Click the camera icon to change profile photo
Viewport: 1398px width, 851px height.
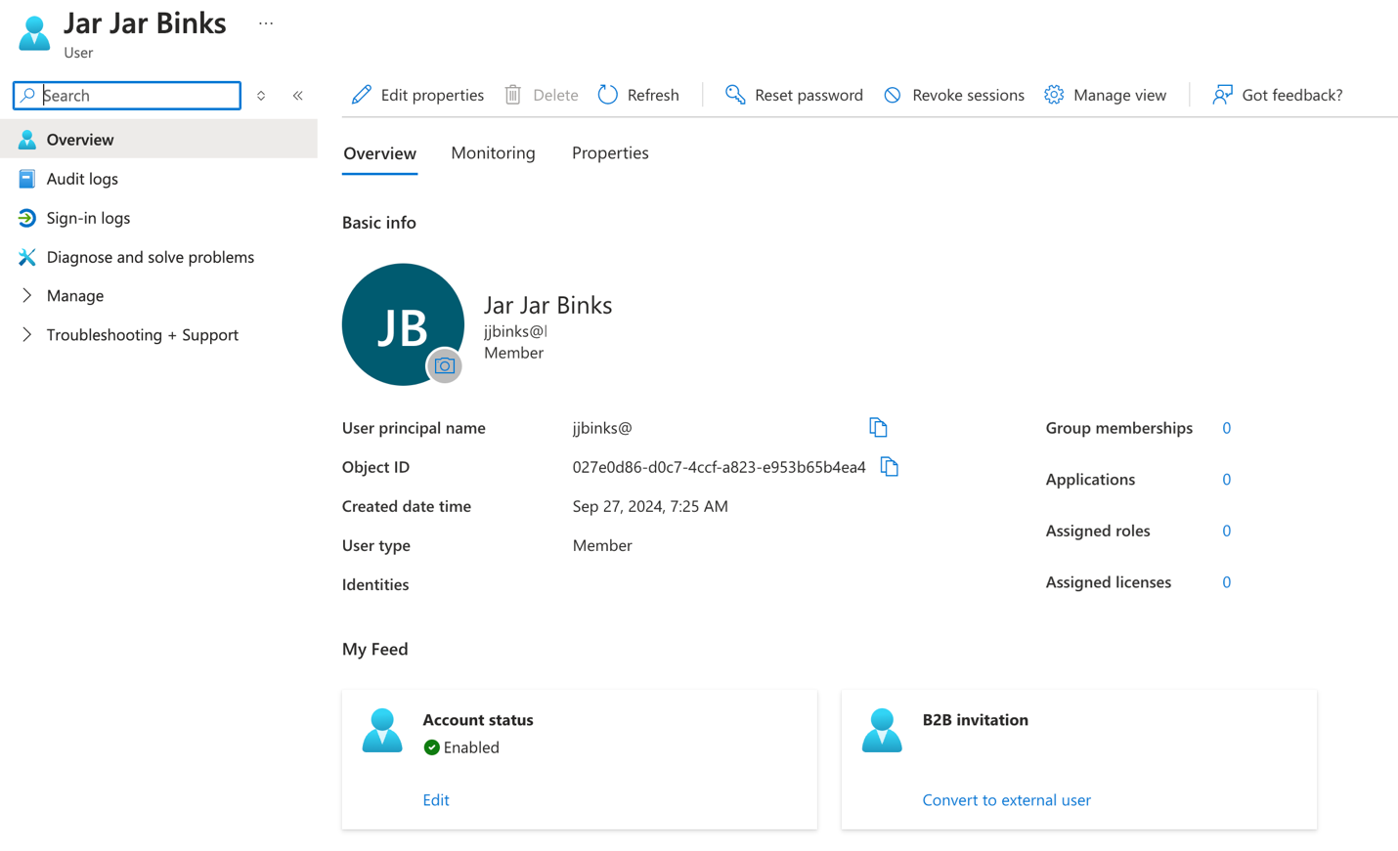445,365
